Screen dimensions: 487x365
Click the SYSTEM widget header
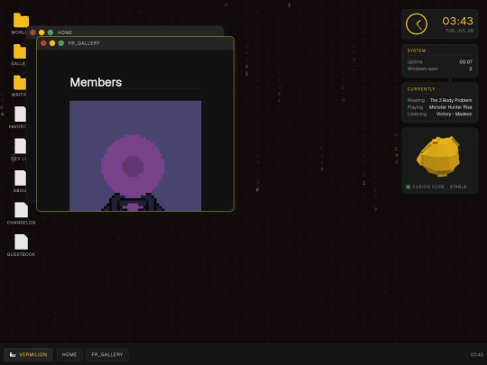coord(417,50)
